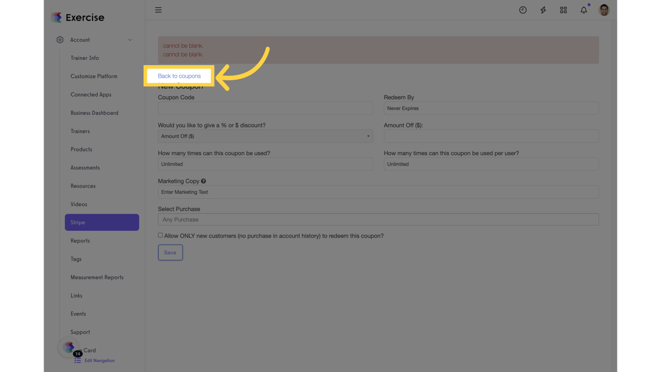Select Products in the sidebar
The width and height of the screenshot is (661, 372).
(81, 150)
